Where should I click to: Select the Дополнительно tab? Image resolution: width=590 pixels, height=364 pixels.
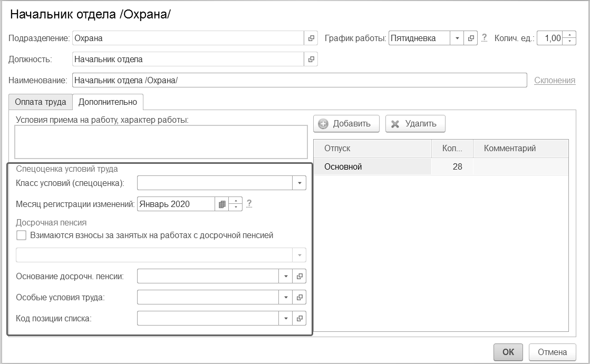108,102
